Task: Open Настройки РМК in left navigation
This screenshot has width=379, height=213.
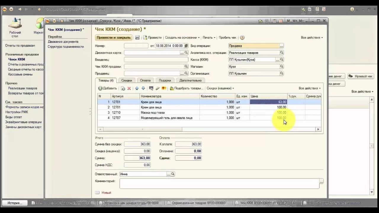Action: click(x=17, y=112)
